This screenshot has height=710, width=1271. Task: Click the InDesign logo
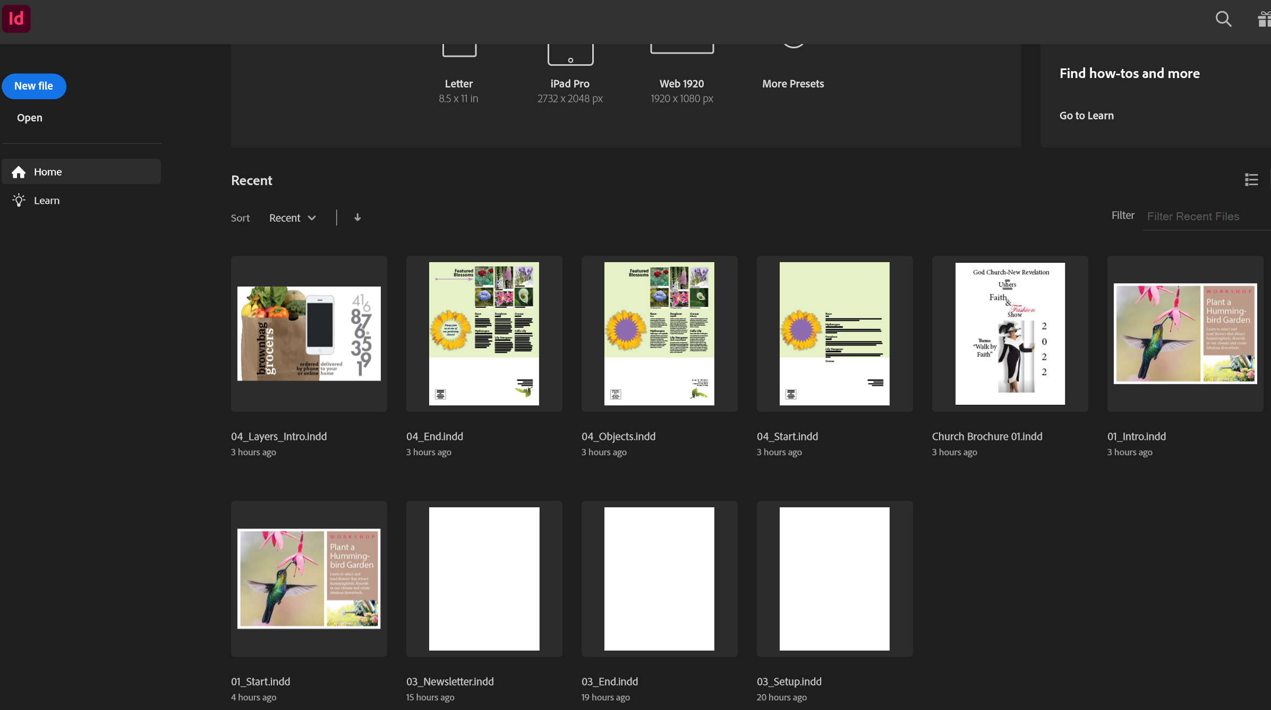16,19
